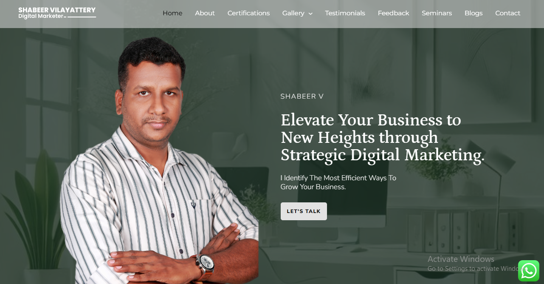Image resolution: width=544 pixels, height=284 pixels.
Task: Go to the Contact page
Action: click(x=507, y=13)
